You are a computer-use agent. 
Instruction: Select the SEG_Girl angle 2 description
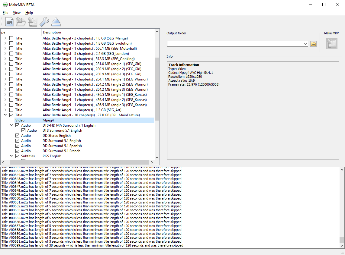click(92, 69)
